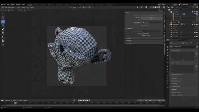Toggle snapping magnet icon in header
Viewport: 199px width, 112px height.
tap(84, 7)
